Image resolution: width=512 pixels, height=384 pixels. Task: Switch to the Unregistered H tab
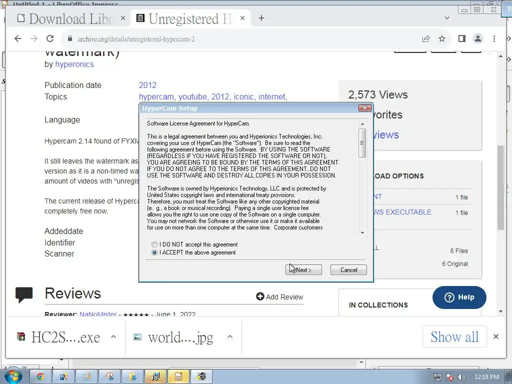pyautogui.click(x=190, y=18)
